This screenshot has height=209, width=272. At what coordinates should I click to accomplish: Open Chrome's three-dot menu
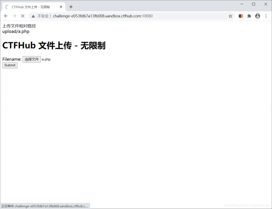[266, 16]
